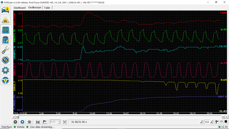Open recorded data file with folder icon
Image resolution: width=229 pixels, height=129 pixels.
tap(44, 122)
